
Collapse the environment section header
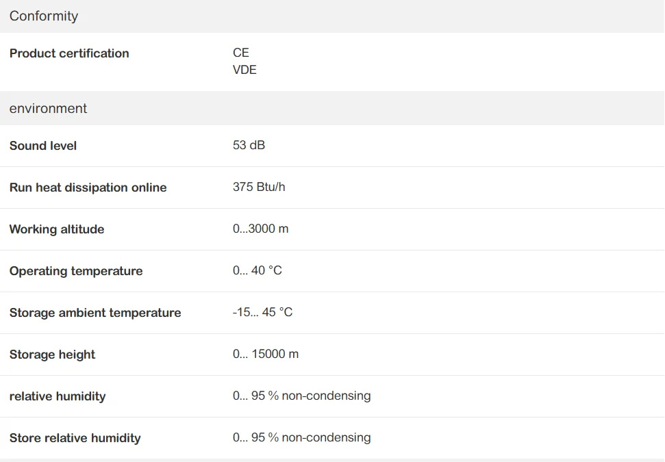pyautogui.click(x=48, y=109)
